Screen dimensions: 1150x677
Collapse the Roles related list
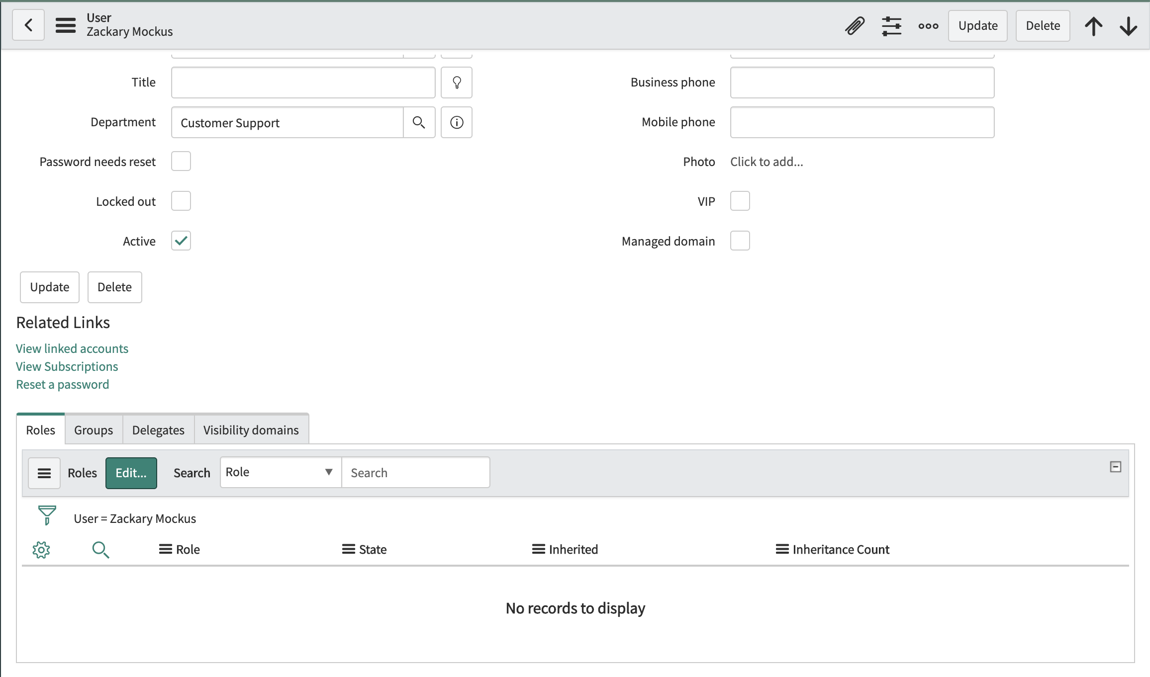pyautogui.click(x=1115, y=467)
